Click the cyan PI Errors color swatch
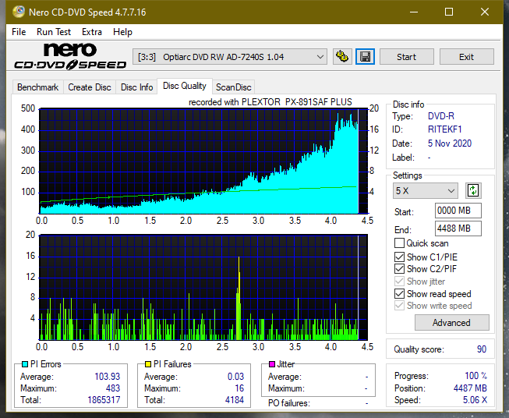The width and height of the screenshot is (509, 418). point(25,364)
